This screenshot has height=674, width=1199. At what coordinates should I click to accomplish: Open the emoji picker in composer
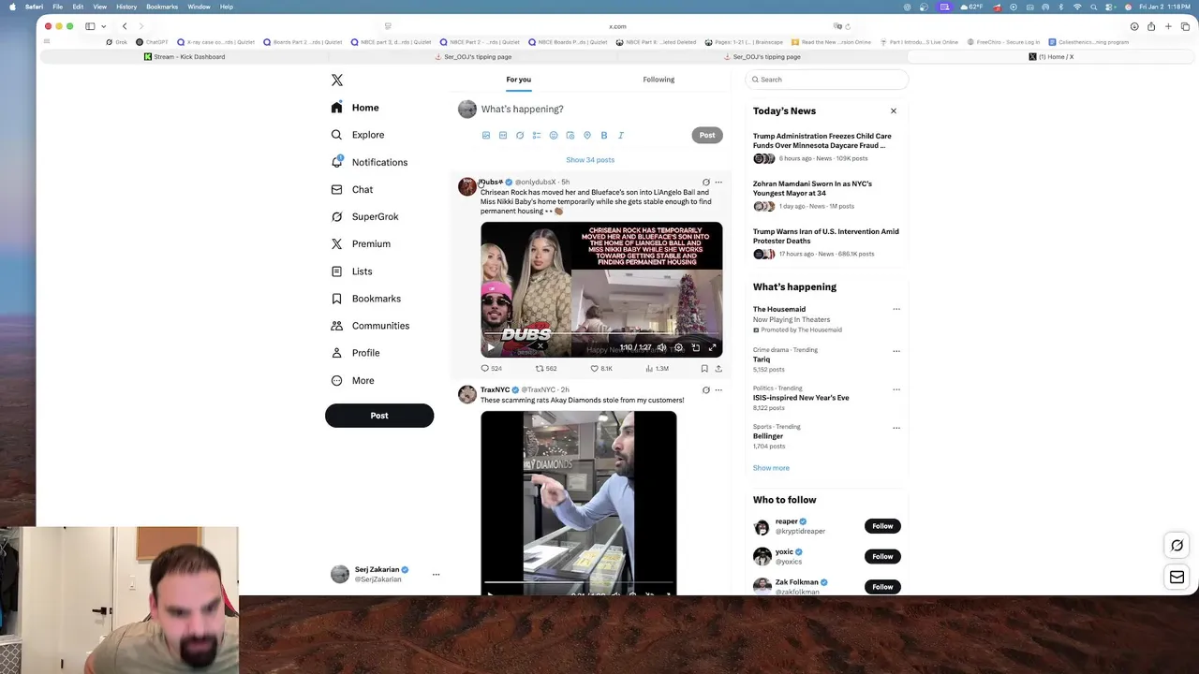(x=554, y=136)
